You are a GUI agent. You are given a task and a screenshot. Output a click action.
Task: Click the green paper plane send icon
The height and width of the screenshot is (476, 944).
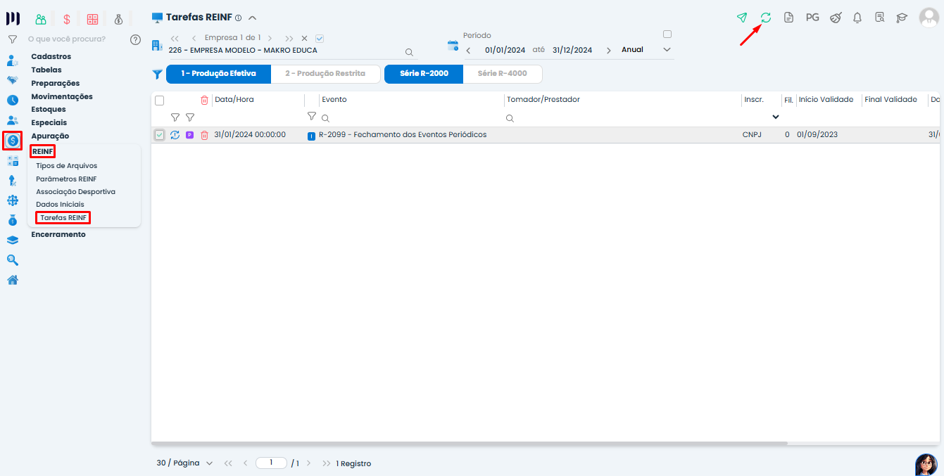point(742,18)
